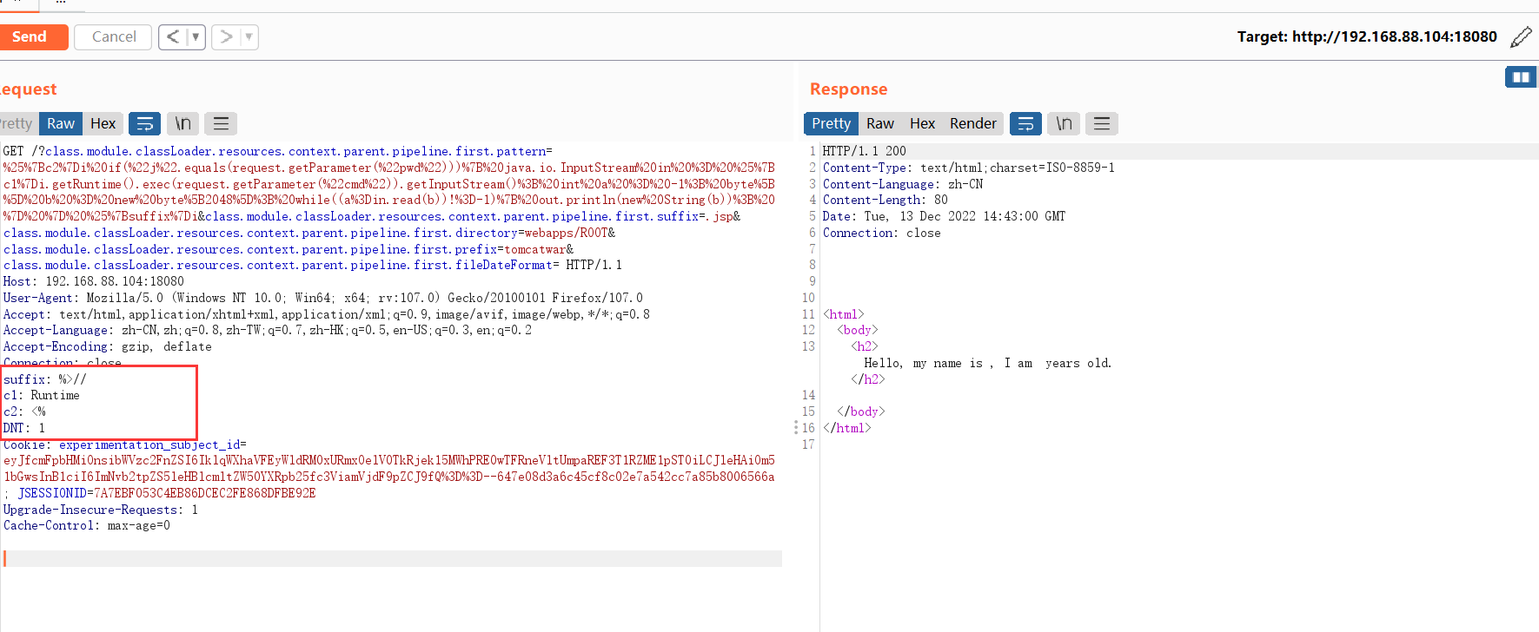Click the 'Cache-Control: max-age=0' line
Image resolution: width=1539 pixels, height=632 pixels.
click(x=87, y=525)
